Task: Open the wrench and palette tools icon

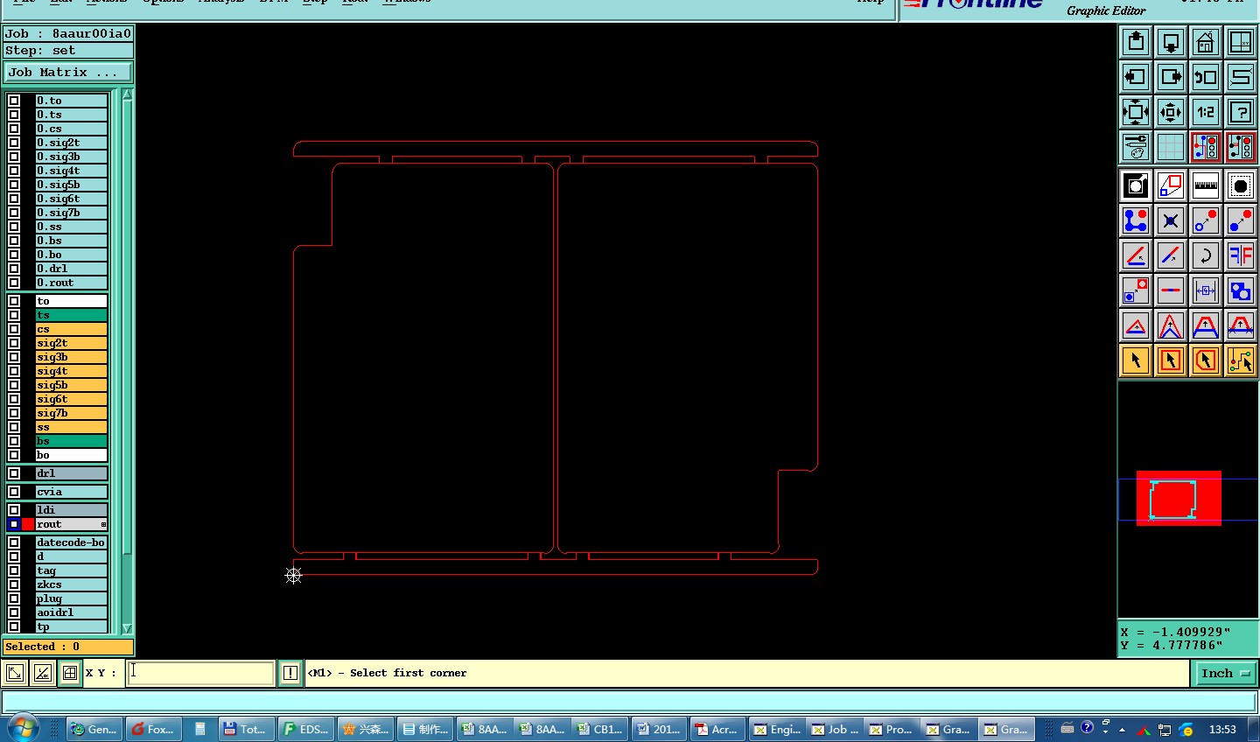Action: pyautogui.click(x=1136, y=147)
